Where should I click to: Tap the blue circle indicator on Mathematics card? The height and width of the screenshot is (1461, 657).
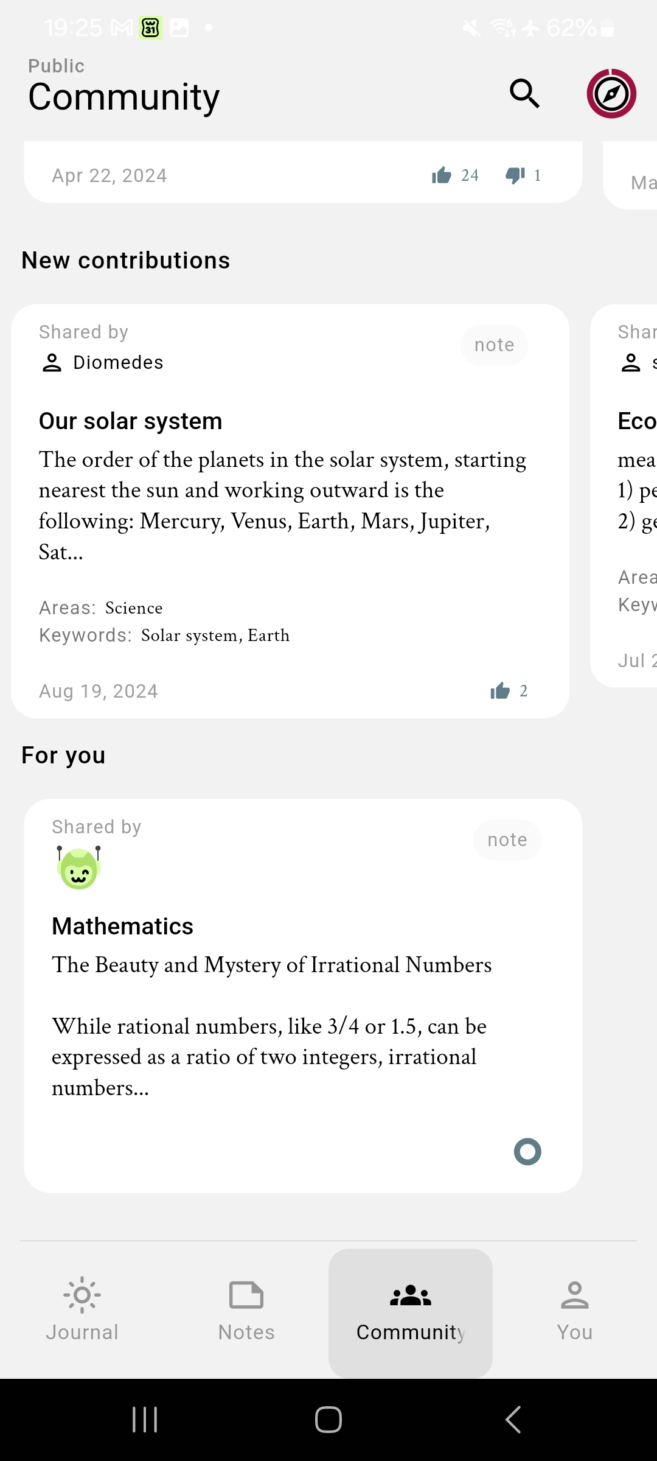tap(527, 1152)
